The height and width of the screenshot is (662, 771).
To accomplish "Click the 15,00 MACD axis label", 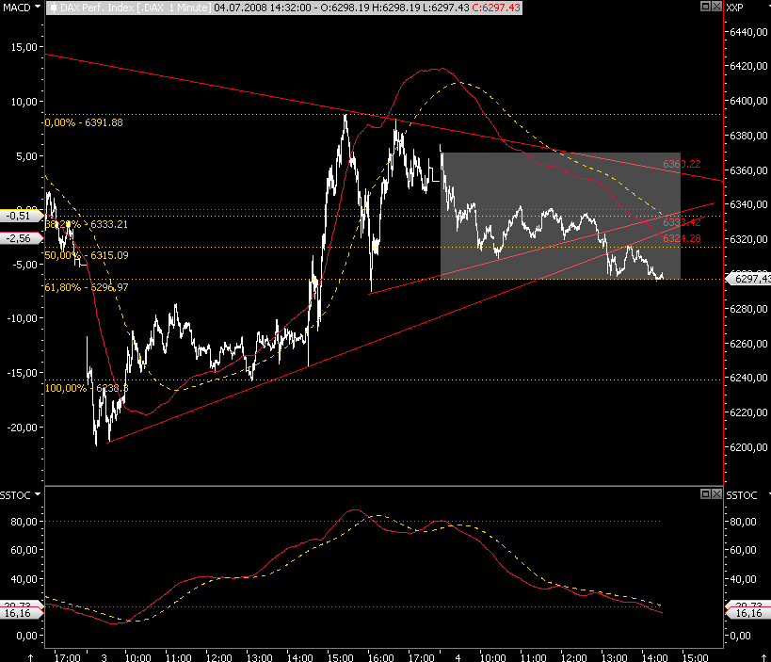I will [24, 47].
